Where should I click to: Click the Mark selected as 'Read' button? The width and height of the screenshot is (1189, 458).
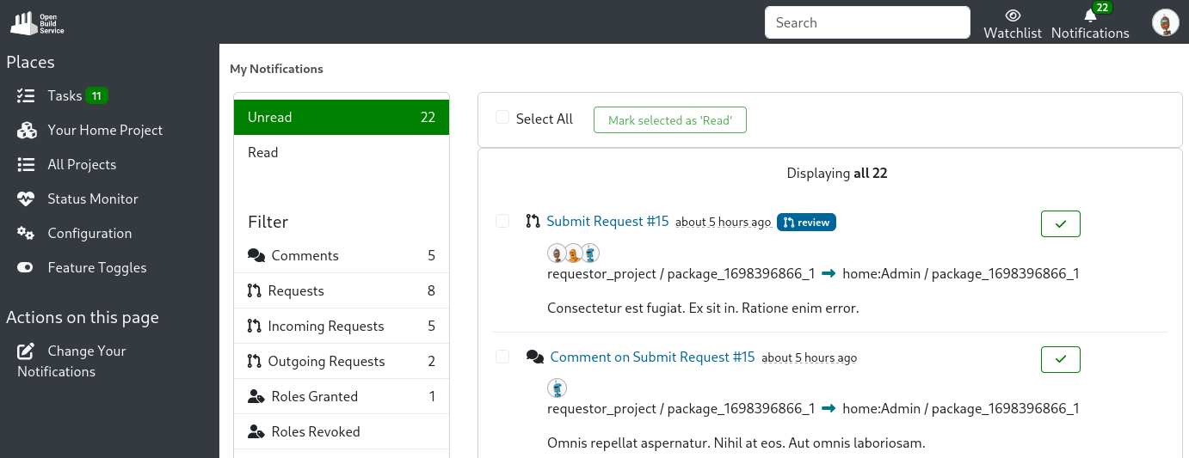click(669, 120)
